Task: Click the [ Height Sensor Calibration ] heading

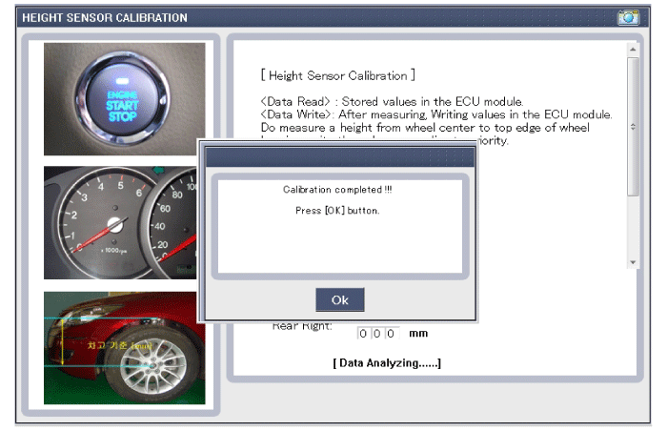Action: coord(337,74)
